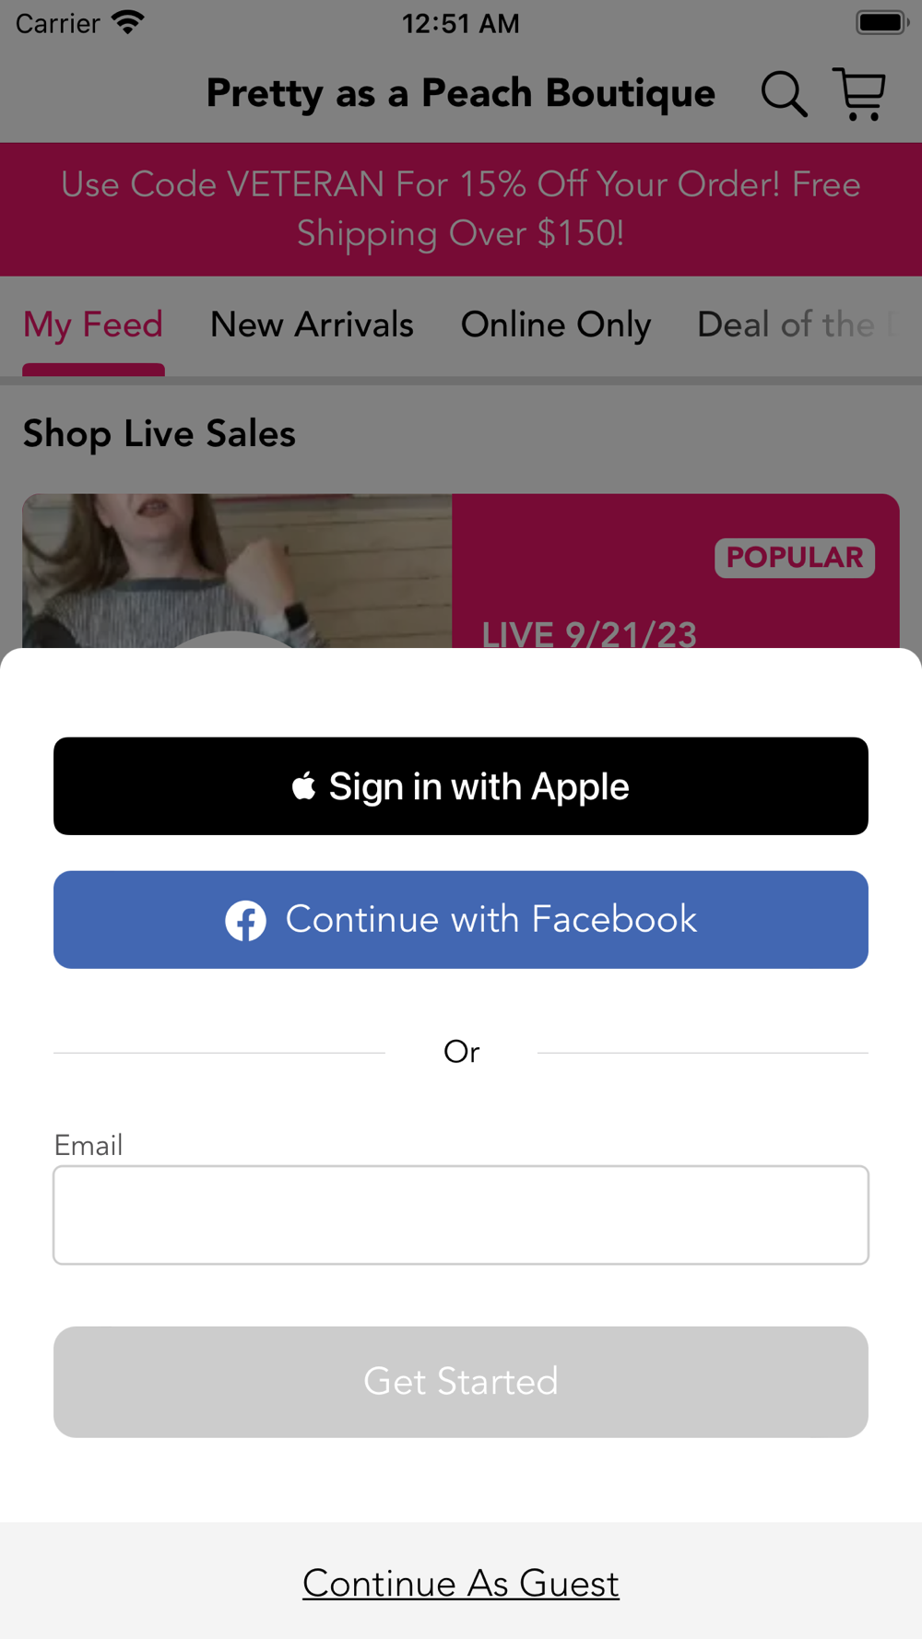Open the shopping cart icon
922x1639 pixels.
point(859,94)
